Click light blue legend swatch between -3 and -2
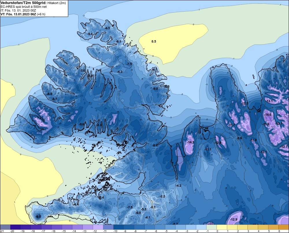The image size is (289, 233). click(191, 227)
